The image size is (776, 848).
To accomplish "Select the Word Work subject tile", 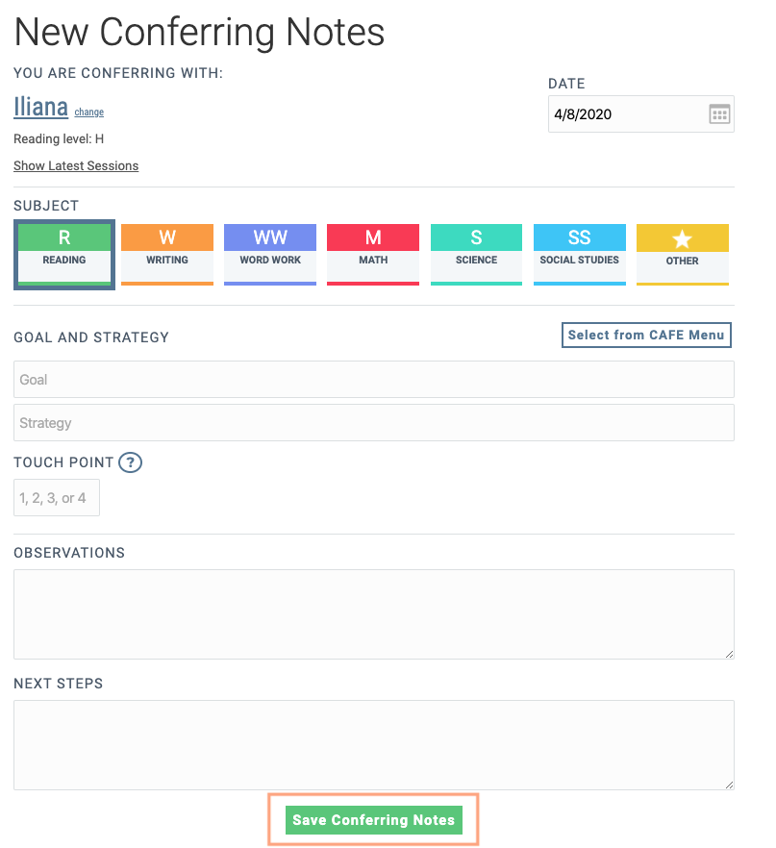I will [x=269, y=253].
